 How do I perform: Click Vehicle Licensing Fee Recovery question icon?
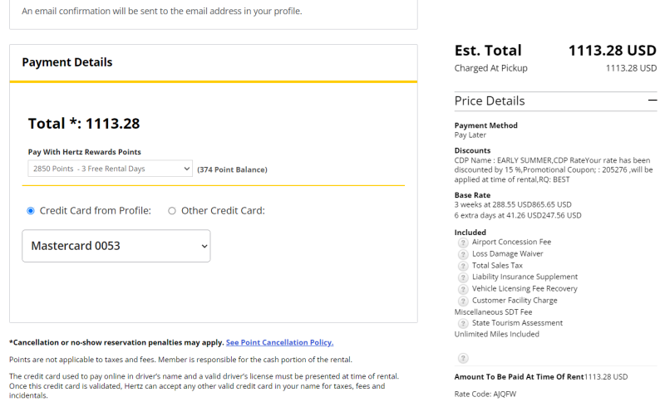click(463, 289)
